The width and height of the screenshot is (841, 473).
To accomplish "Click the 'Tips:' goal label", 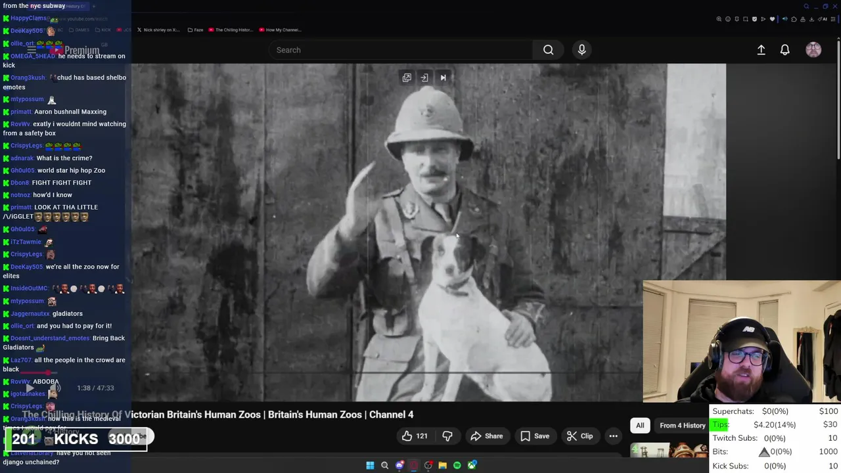I will point(721,424).
